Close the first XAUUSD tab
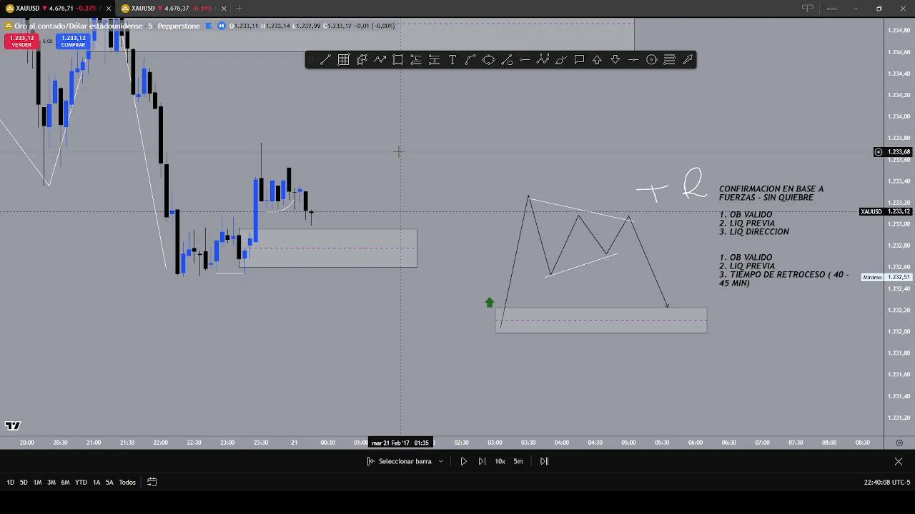This screenshot has height=514, width=915. point(109,9)
